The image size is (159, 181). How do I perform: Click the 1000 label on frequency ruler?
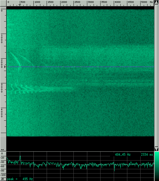pos(37,2)
